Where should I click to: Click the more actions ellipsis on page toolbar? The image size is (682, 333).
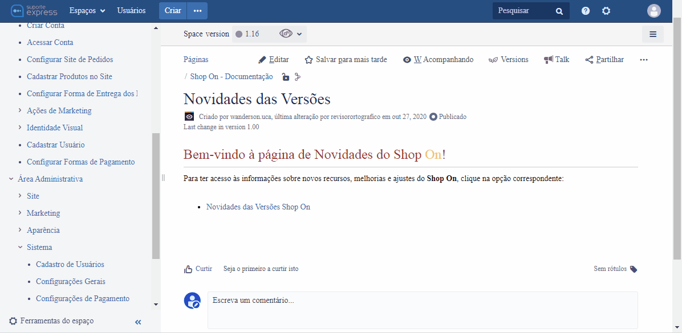click(644, 60)
